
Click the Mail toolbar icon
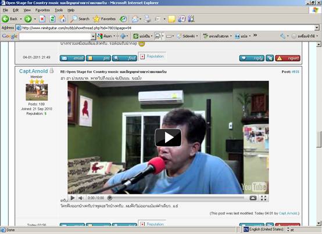pos(135,19)
